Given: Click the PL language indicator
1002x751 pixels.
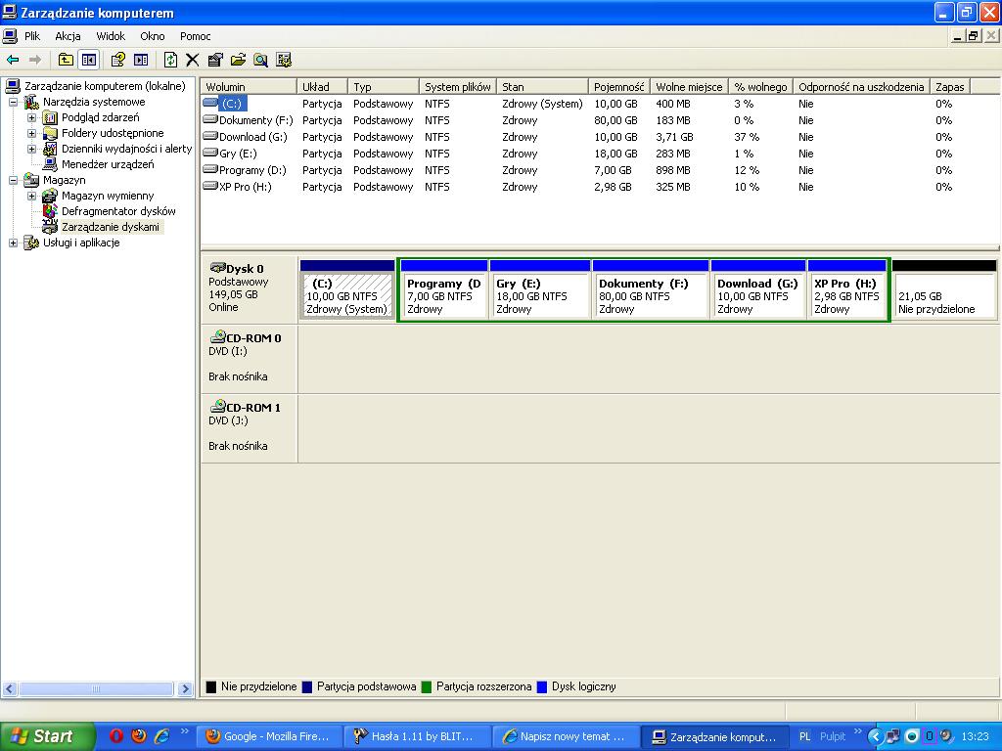Looking at the screenshot, I should point(804,736).
